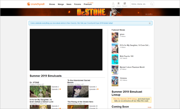Click View the Summer 2019 Lineup link
Screen dimensions: 180x109
(x=125, y=99)
